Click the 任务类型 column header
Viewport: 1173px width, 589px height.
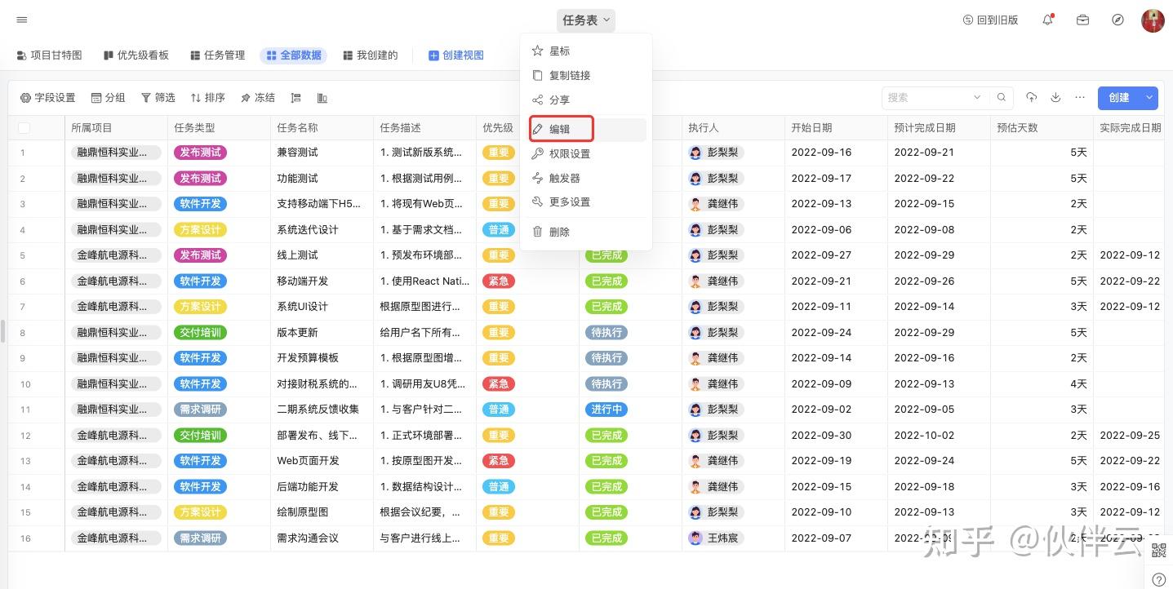point(219,128)
